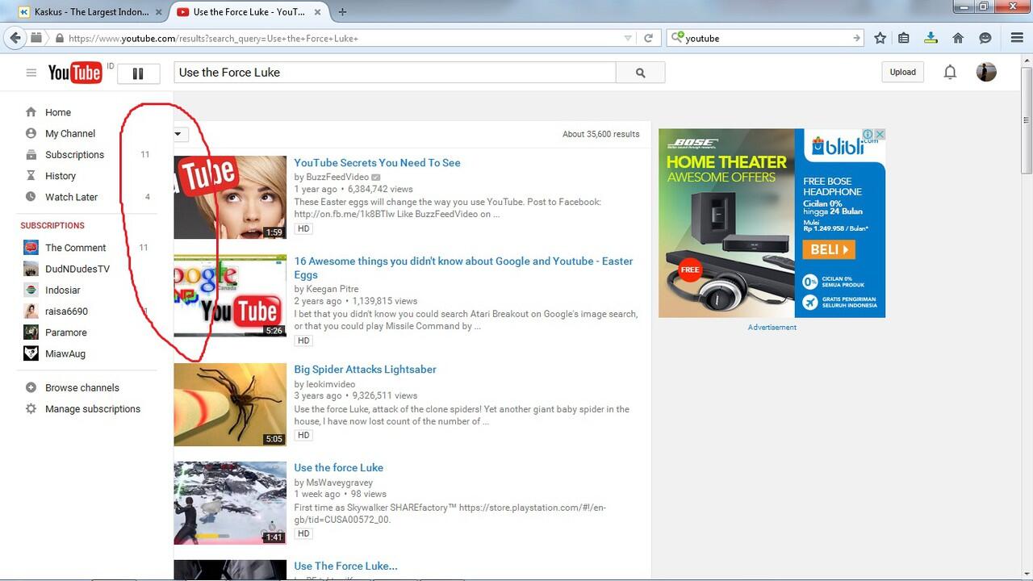This screenshot has height=581, width=1033.
Task: Open search engine selector in browser search box
Action: 678,37
